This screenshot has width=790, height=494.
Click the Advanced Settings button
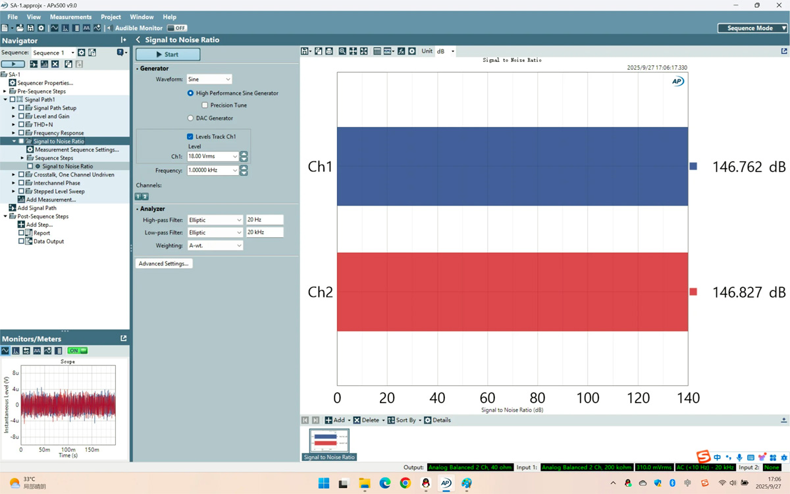click(x=164, y=263)
